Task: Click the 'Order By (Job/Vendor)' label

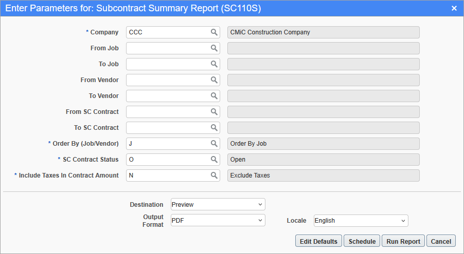Action: pyautogui.click(x=85, y=144)
